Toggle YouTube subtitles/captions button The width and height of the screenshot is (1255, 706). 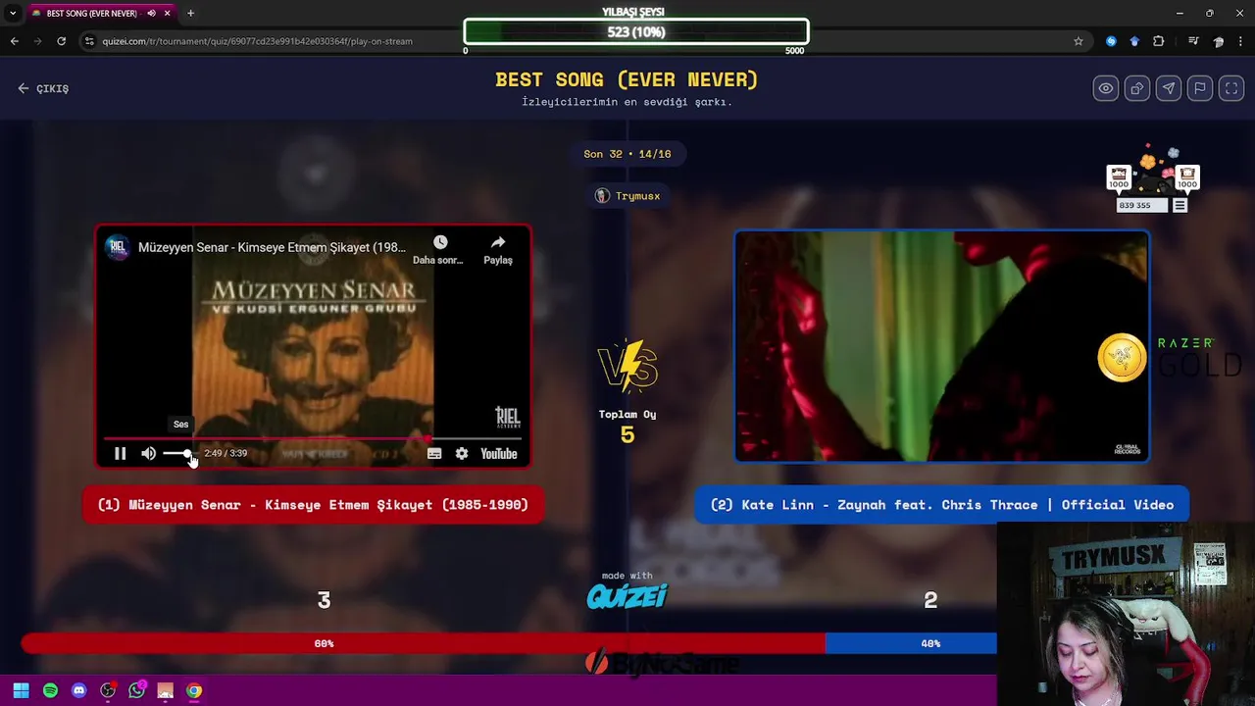click(x=434, y=453)
